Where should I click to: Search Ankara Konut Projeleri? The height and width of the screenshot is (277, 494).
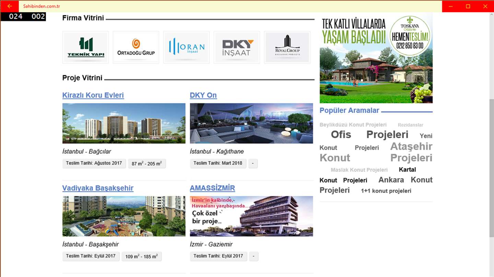point(376,185)
